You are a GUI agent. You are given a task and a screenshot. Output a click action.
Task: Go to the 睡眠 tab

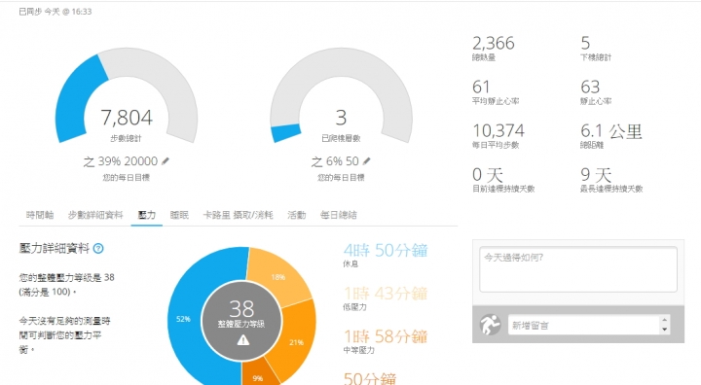(179, 215)
